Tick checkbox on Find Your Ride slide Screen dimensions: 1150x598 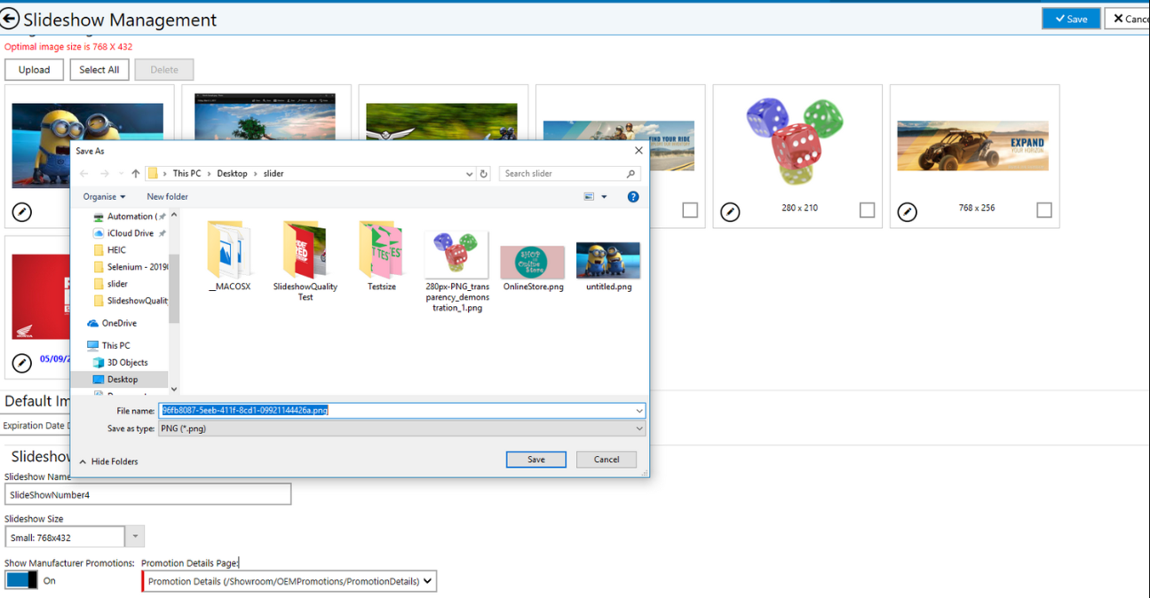690,210
